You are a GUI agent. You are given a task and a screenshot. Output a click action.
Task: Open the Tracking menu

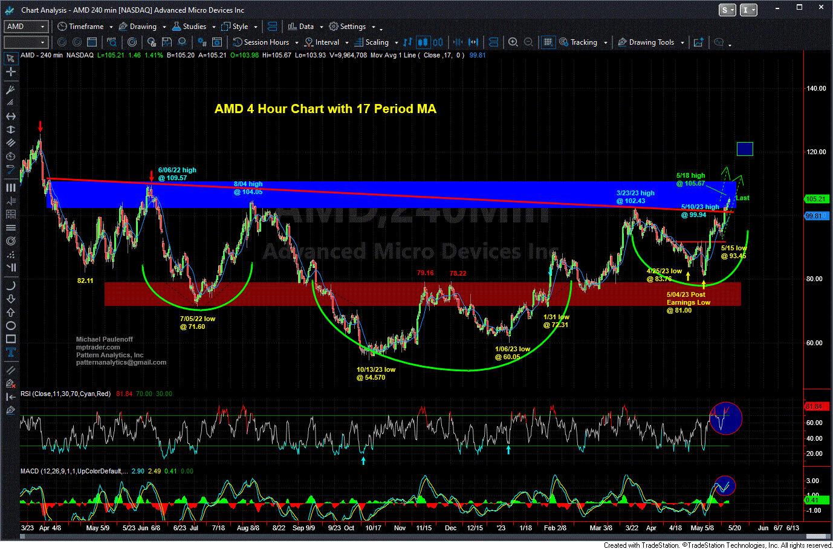pos(583,42)
